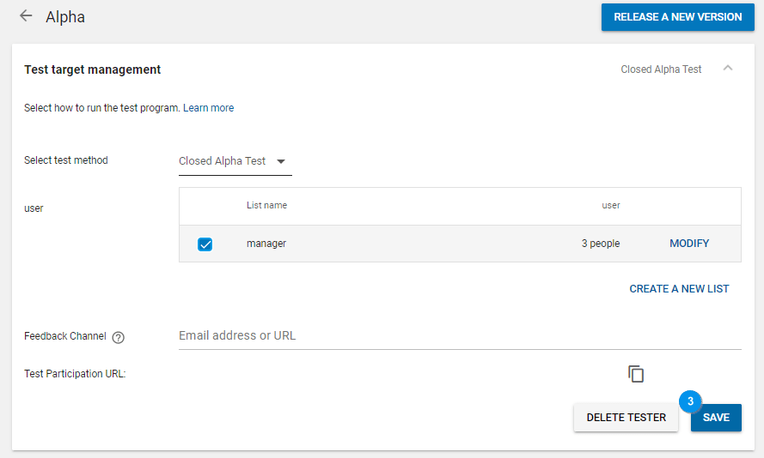
Task: Uncheck the manager list checkbox
Action: point(205,244)
